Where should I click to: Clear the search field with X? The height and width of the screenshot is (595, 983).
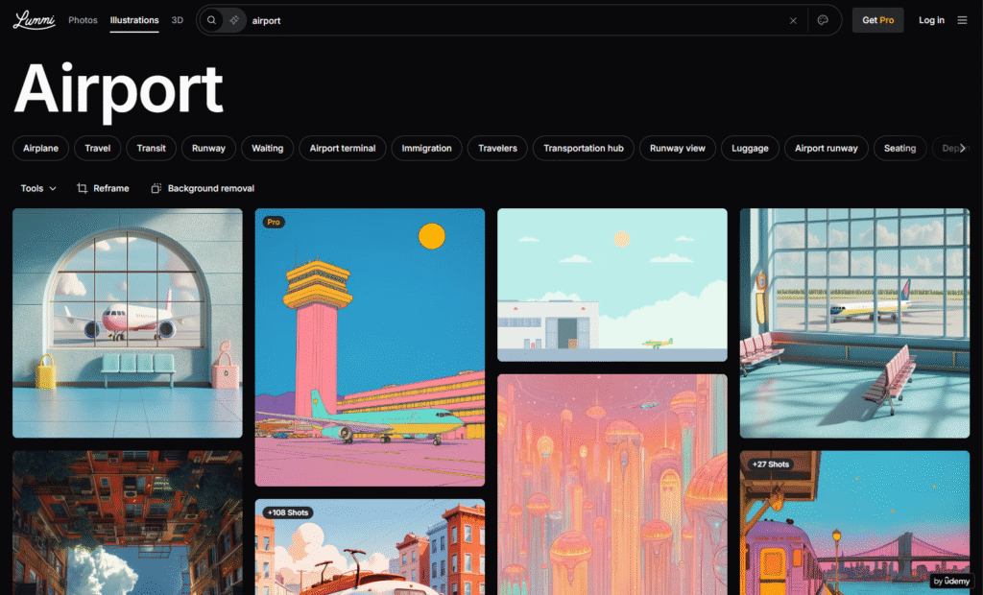pos(793,21)
